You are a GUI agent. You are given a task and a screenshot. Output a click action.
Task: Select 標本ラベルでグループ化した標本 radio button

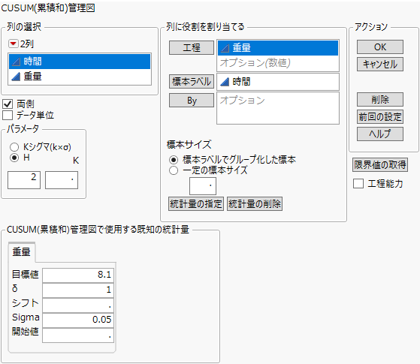(x=174, y=160)
